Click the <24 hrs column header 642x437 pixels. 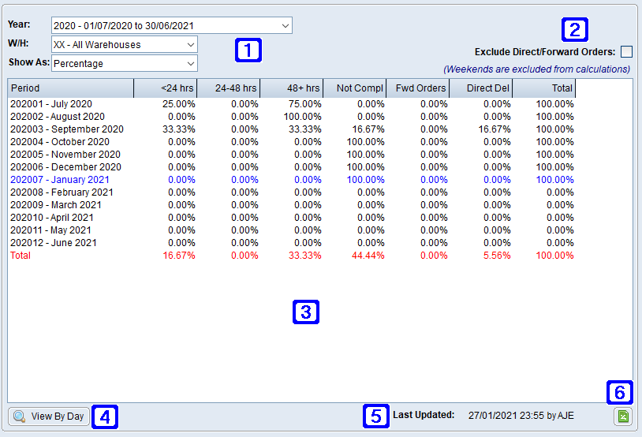[165, 88]
